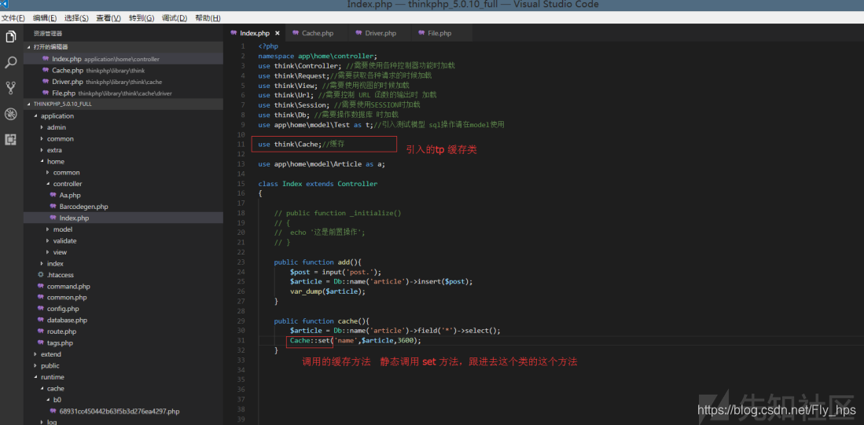Open Barcodegen.php file
This screenshot has width=864, height=425.
coord(84,207)
